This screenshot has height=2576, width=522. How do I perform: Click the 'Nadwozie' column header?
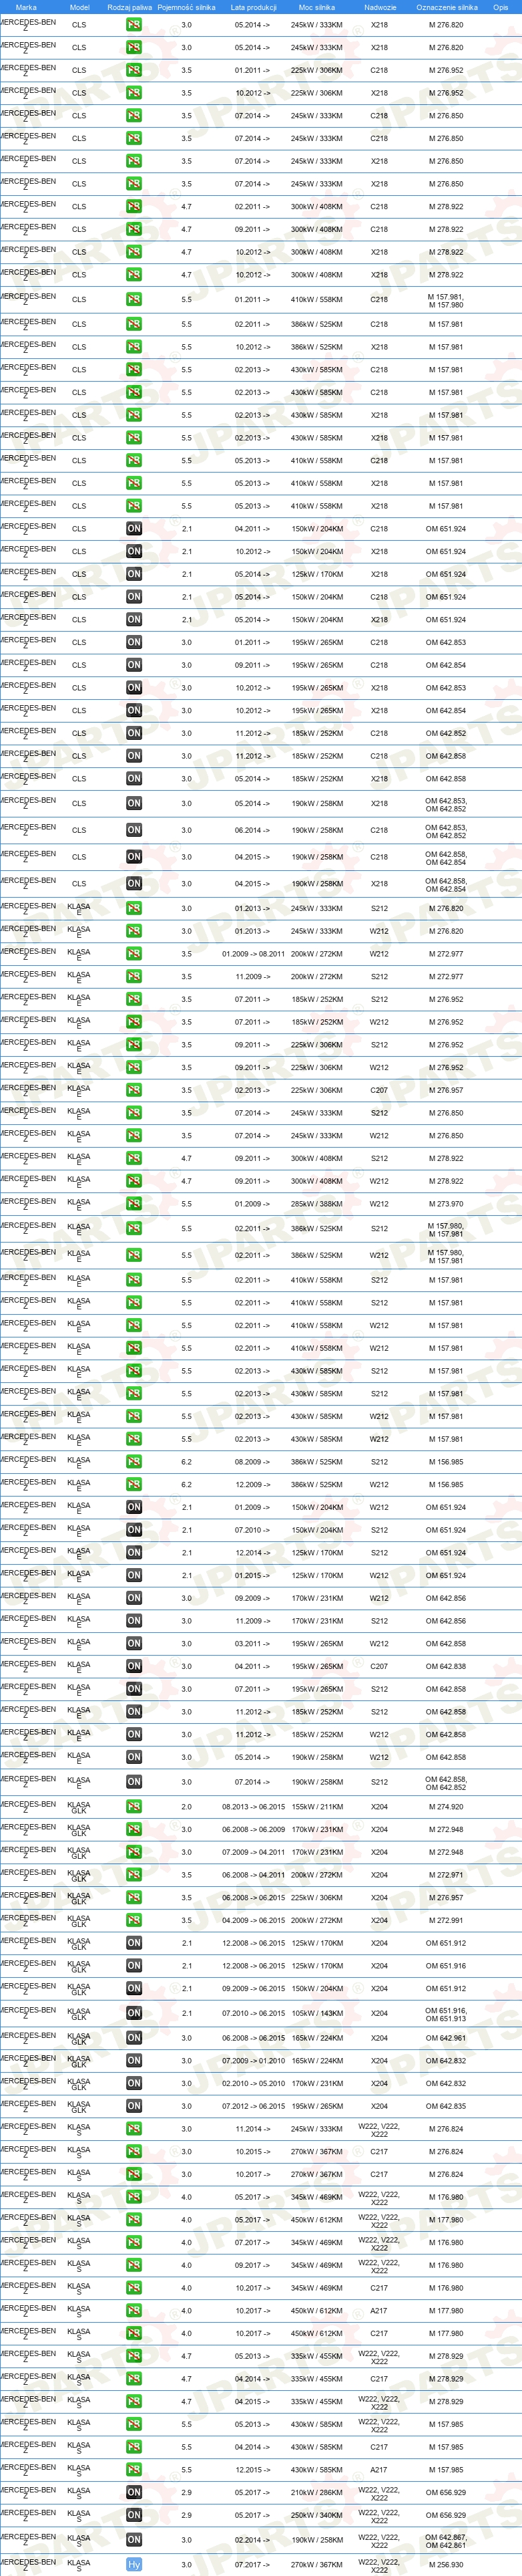pos(379,7)
